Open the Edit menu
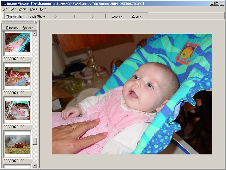The image size is (226, 170). point(13,9)
